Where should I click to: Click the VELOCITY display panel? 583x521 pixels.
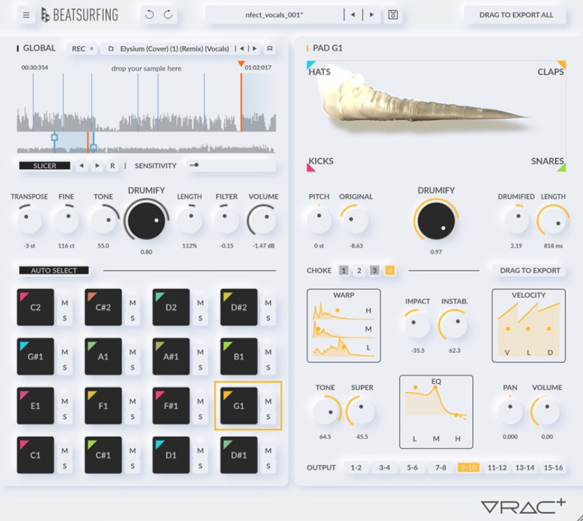click(x=528, y=326)
